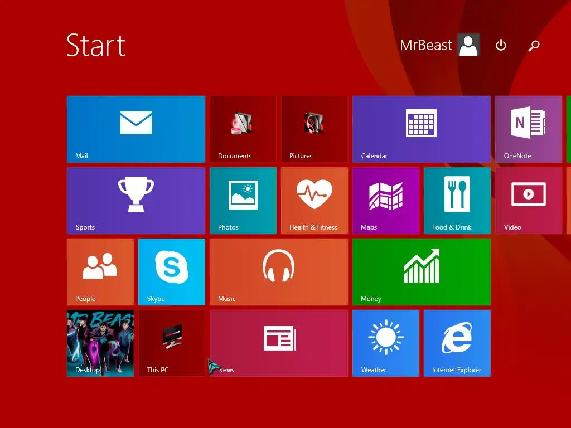Open the Food & Drink tile
This screenshot has height=428, width=571.
pos(457,201)
